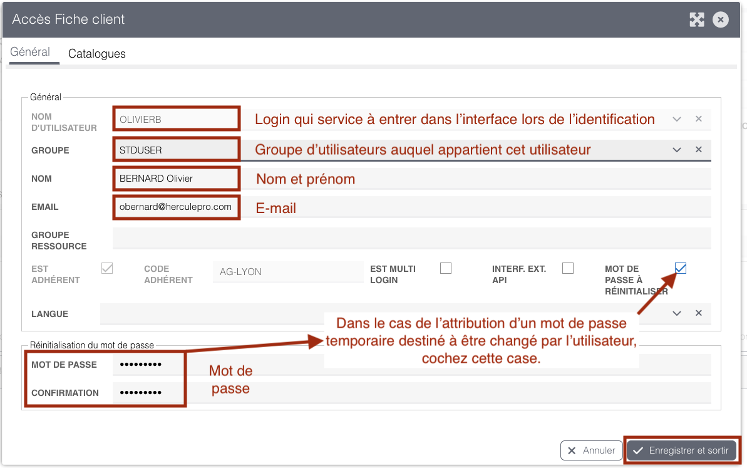The image size is (747, 468).
Task: Check the Interf. ext. API box
Action: [568, 268]
